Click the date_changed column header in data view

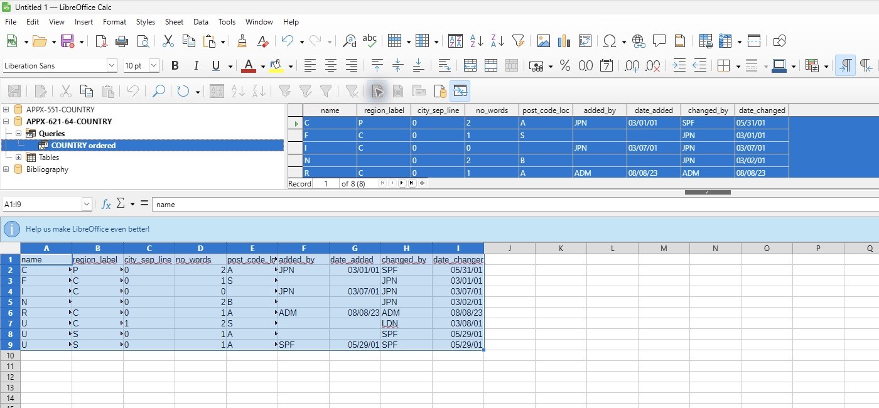(x=761, y=110)
